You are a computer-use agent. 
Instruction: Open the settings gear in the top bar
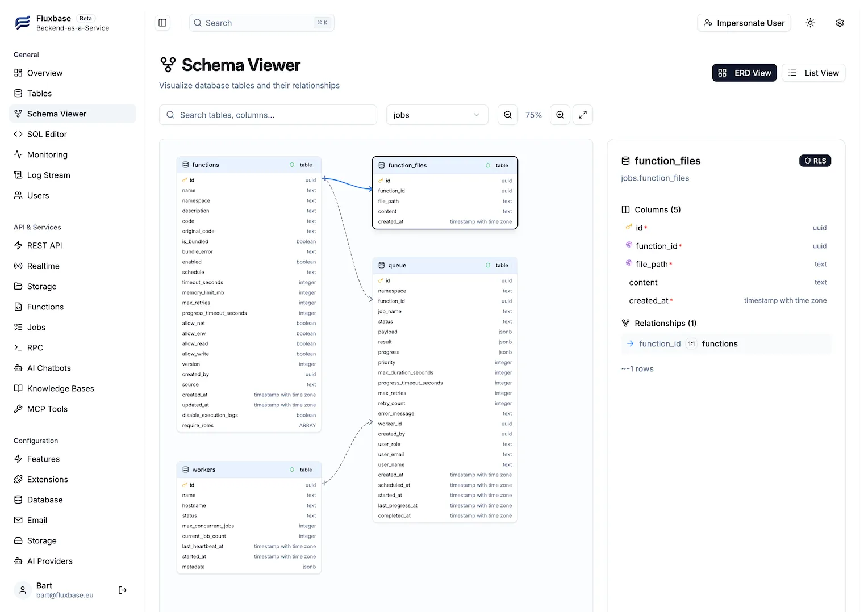pyautogui.click(x=840, y=23)
